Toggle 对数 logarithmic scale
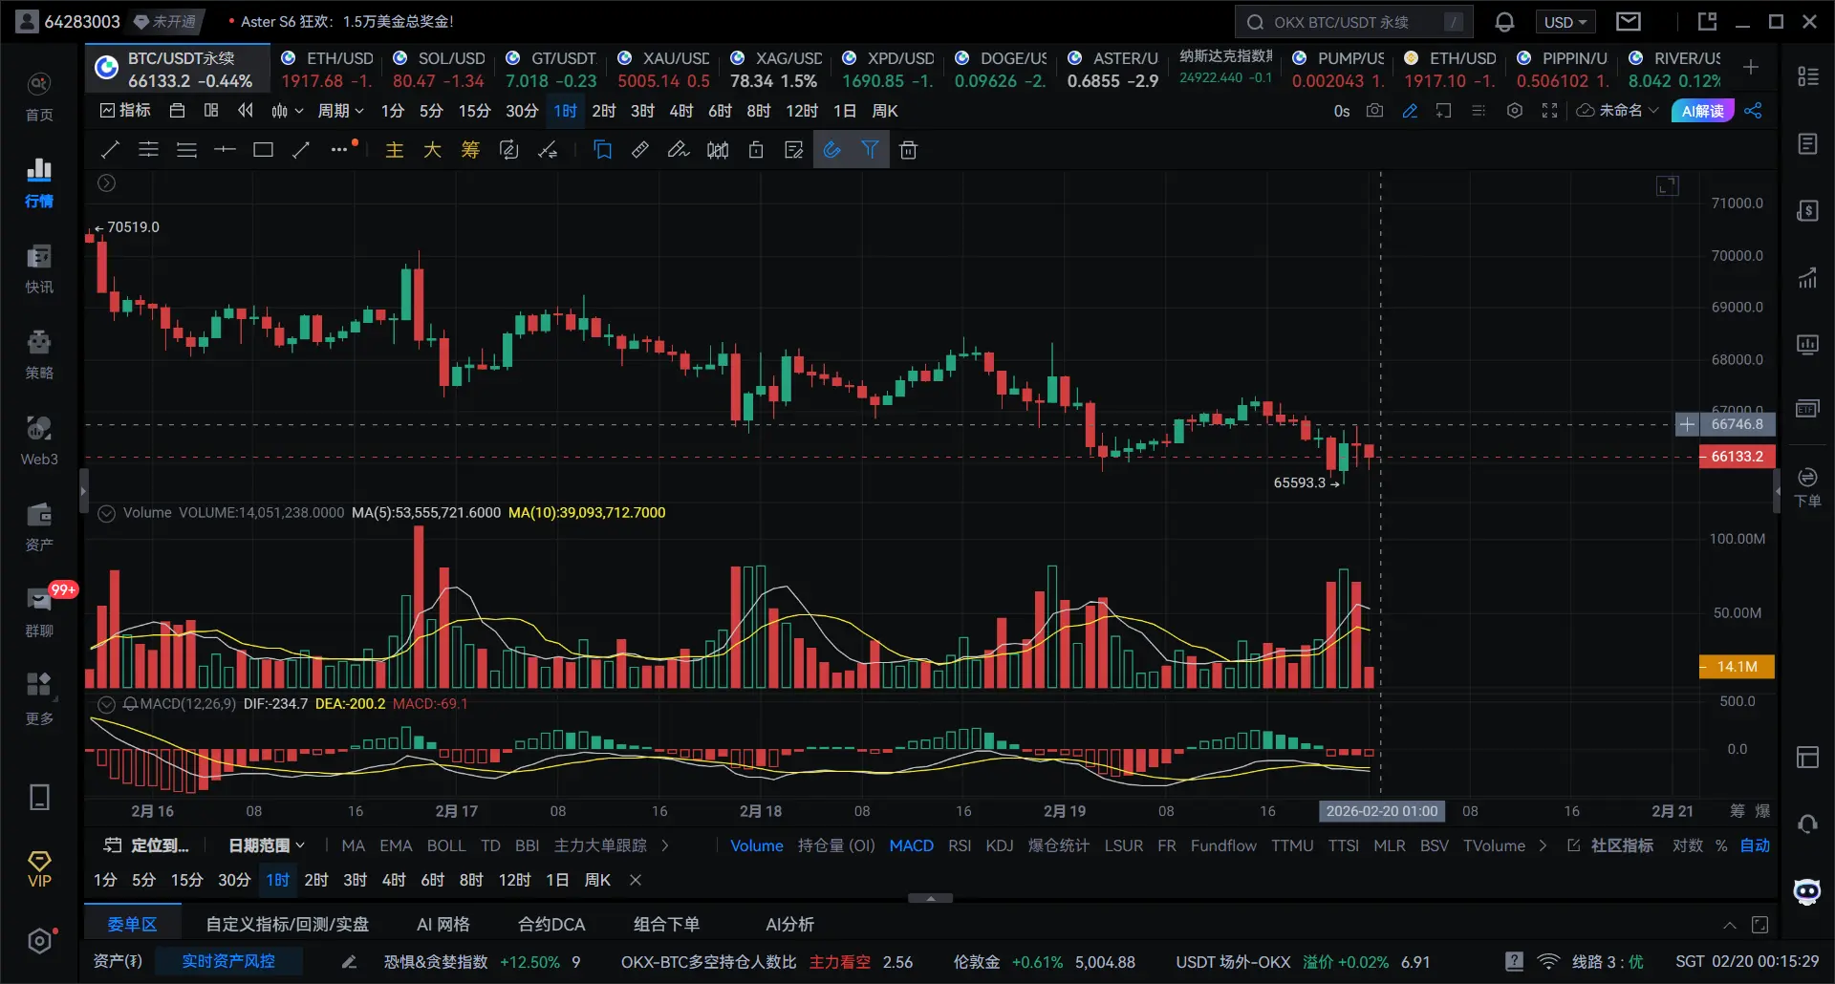1835x984 pixels. pos(1687,845)
